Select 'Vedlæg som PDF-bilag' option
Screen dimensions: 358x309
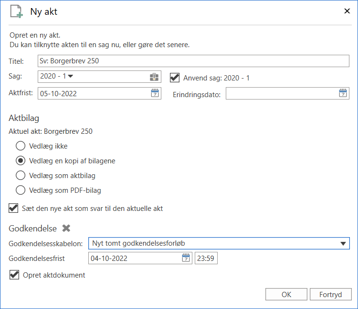[21, 190]
